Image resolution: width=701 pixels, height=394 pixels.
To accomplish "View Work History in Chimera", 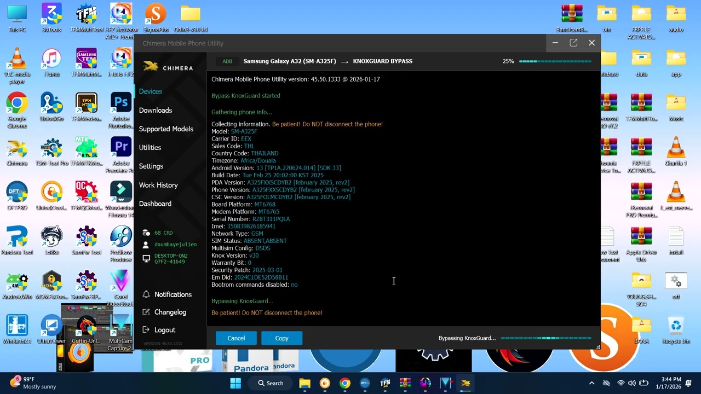I will point(158,185).
